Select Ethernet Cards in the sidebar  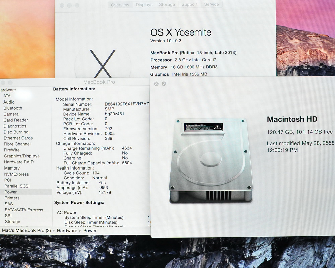18,138
